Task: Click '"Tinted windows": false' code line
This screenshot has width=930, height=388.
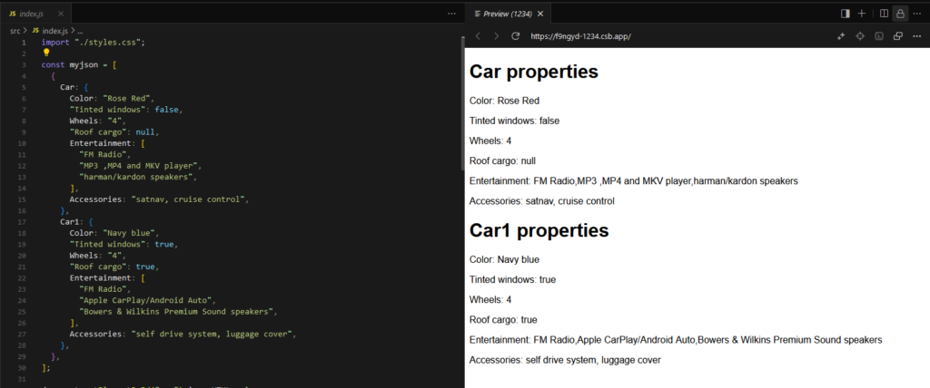Action: 126,110
